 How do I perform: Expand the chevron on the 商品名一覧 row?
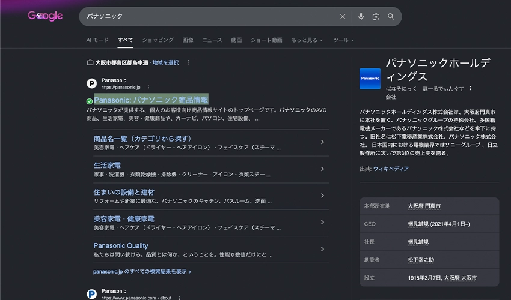pyautogui.click(x=322, y=142)
